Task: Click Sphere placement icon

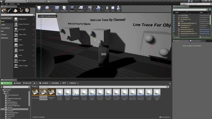Action: tap(16, 45)
